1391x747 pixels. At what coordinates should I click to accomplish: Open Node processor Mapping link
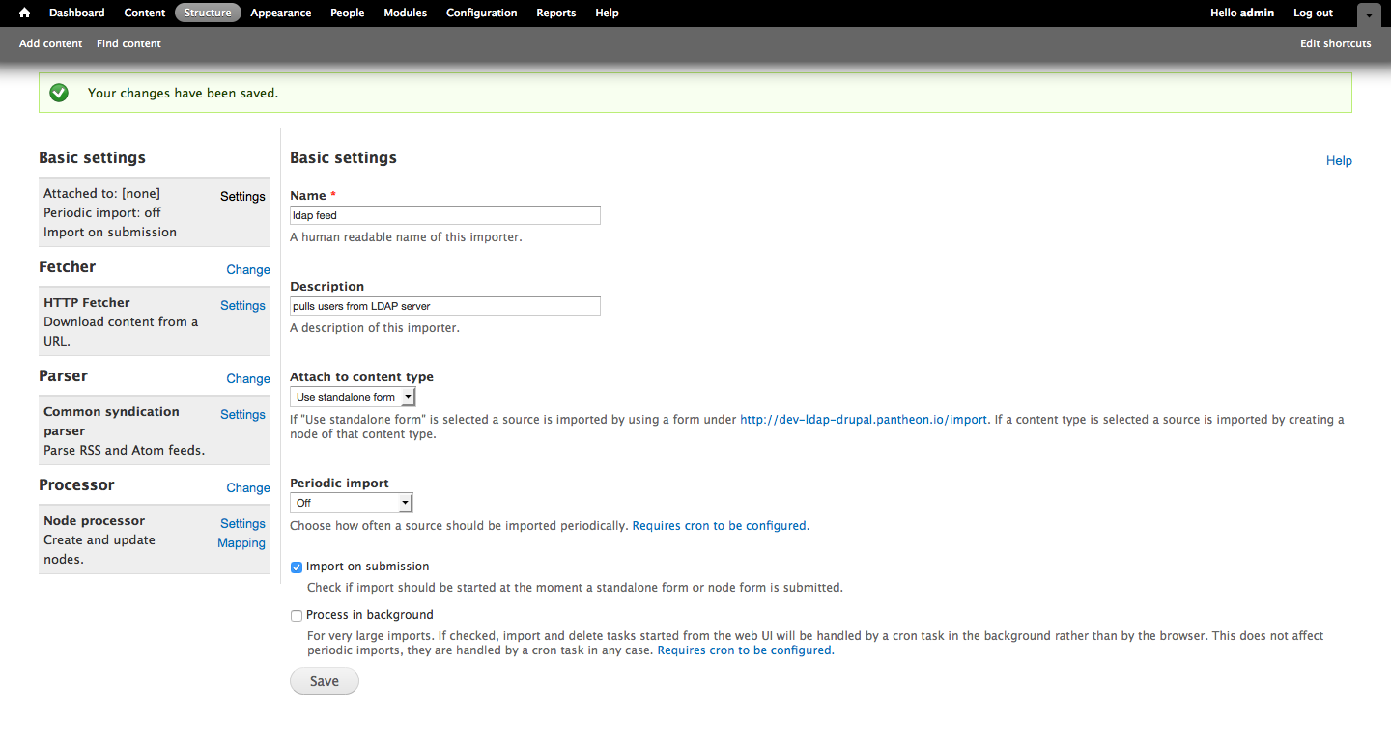(241, 543)
